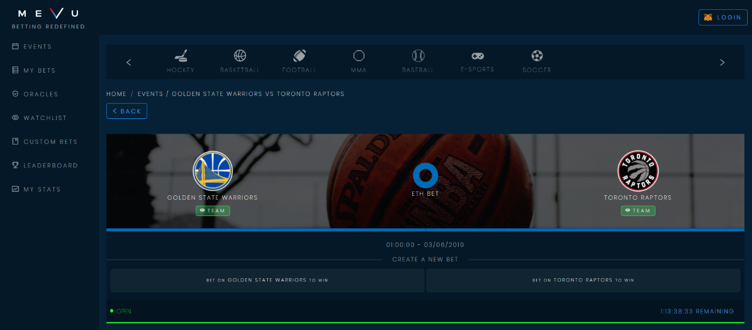The height and width of the screenshot is (330, 752).
Task: Click the event date 01:00:00 - 03/06/2019
Action: pyautogui.click(x=425, y=245)
